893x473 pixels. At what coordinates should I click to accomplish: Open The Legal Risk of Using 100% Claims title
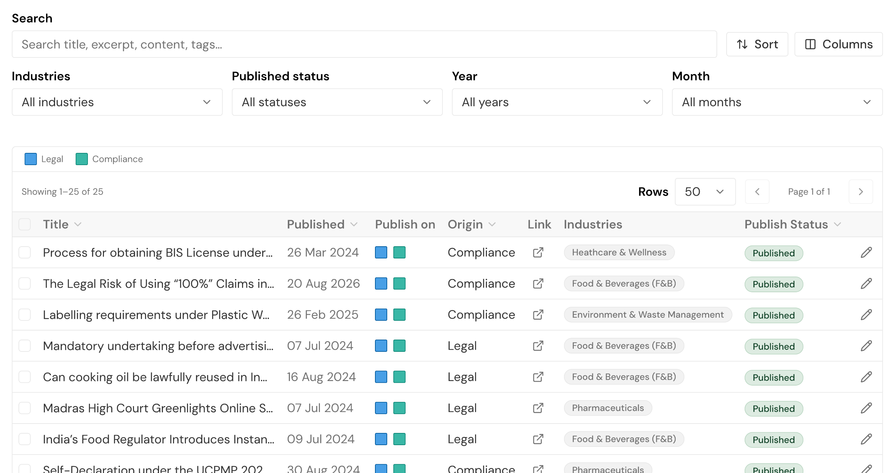coord(159,284)
